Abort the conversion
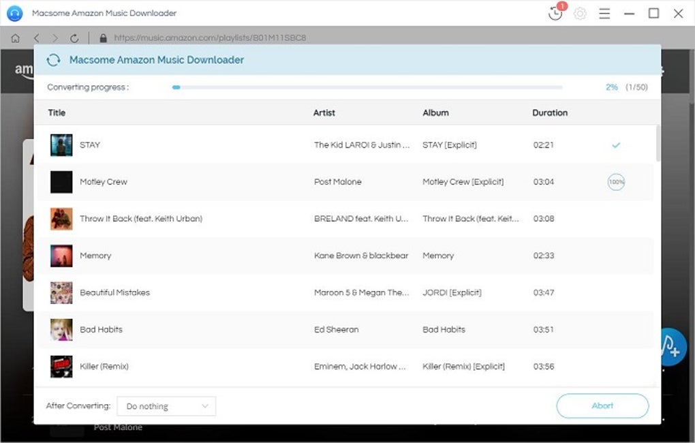The image size is (695, 443). (x=602, y=406)
